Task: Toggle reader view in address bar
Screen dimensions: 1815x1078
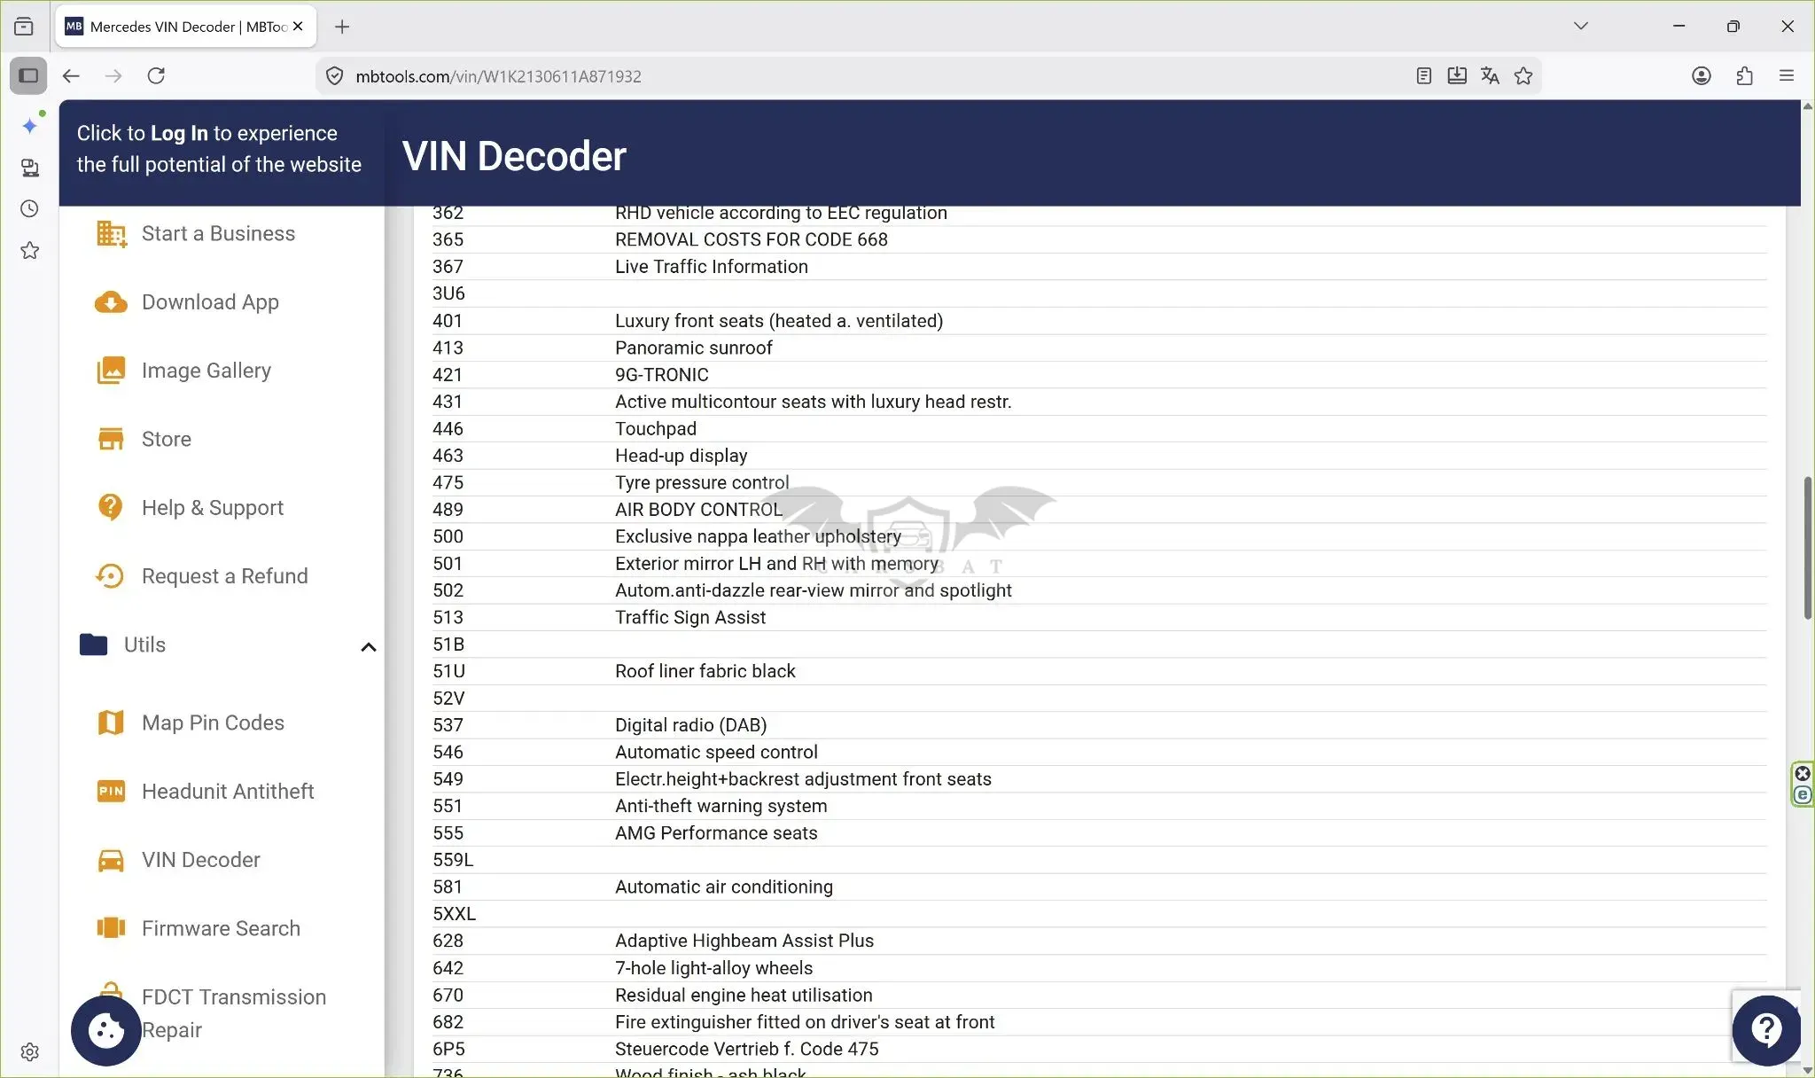Action: [1424, 76]
